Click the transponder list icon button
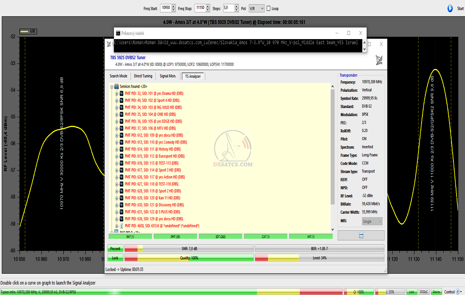The height and width of the screenshot is (295, 465). point(361,235)
